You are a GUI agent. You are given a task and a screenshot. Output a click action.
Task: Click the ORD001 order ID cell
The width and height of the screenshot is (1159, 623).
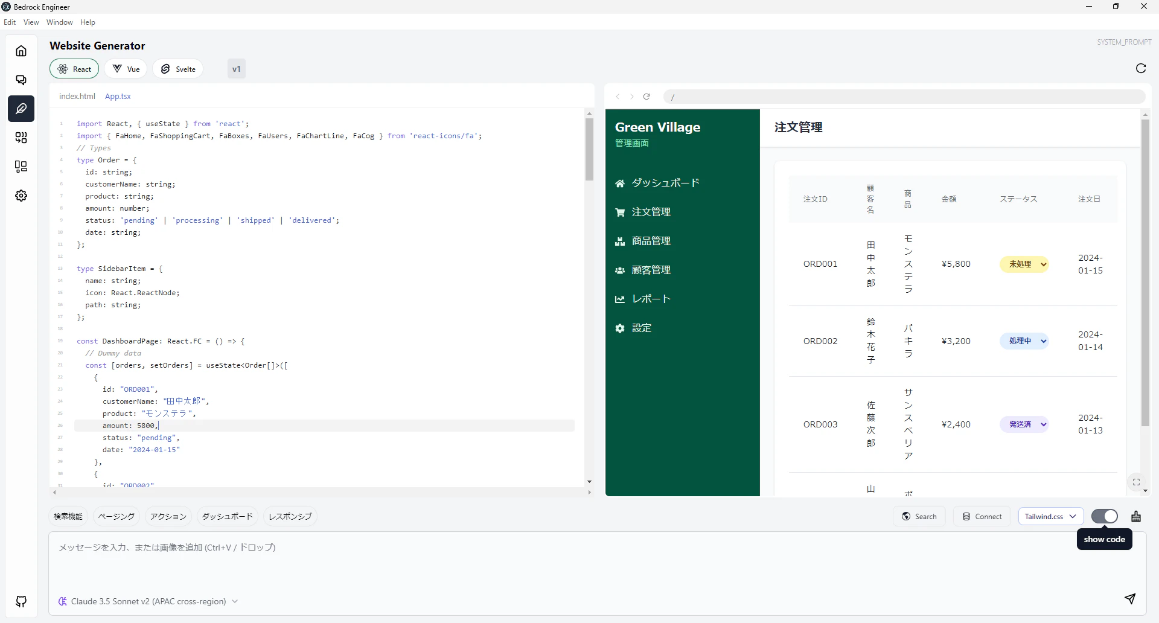820,264
